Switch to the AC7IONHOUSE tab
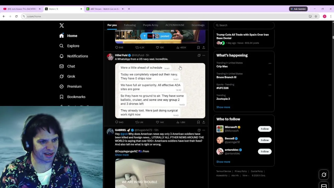The width and height of the screenshot is (334, 188). (175, 25)
